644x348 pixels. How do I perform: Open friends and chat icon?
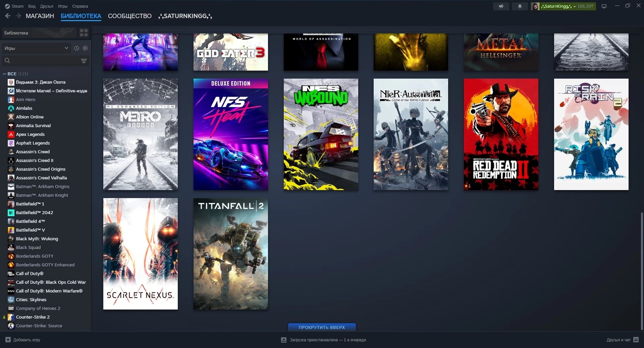(636, 340)
